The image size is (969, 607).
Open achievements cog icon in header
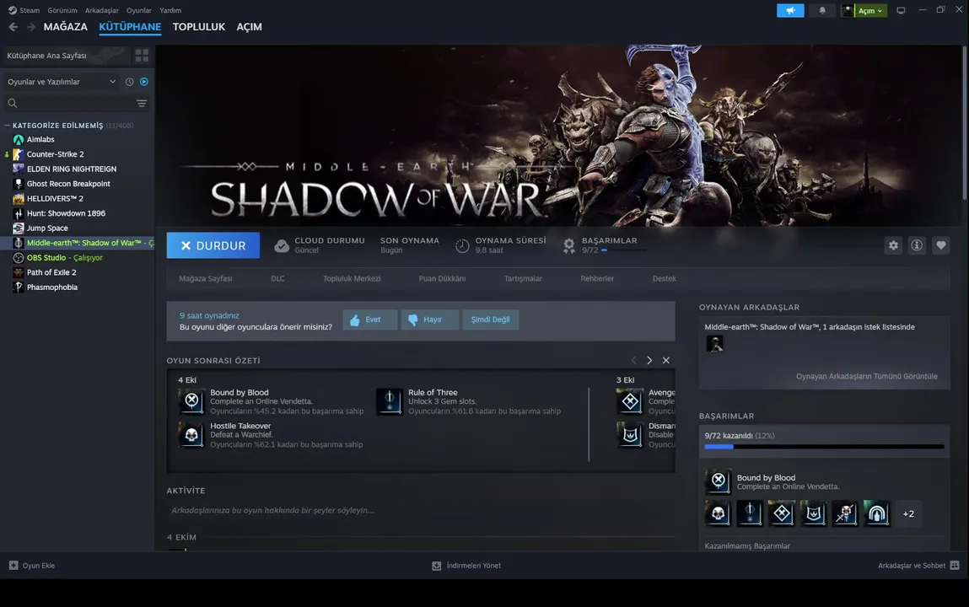(569, 246)
